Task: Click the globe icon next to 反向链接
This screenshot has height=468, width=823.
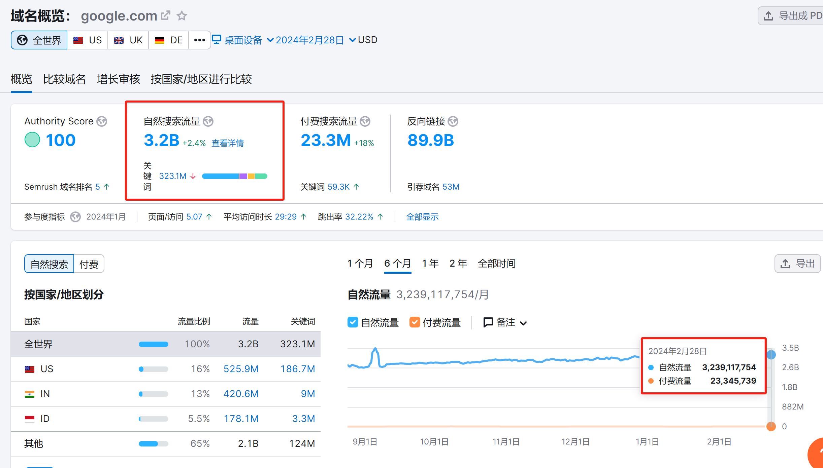Action: (x=453, y=121)
